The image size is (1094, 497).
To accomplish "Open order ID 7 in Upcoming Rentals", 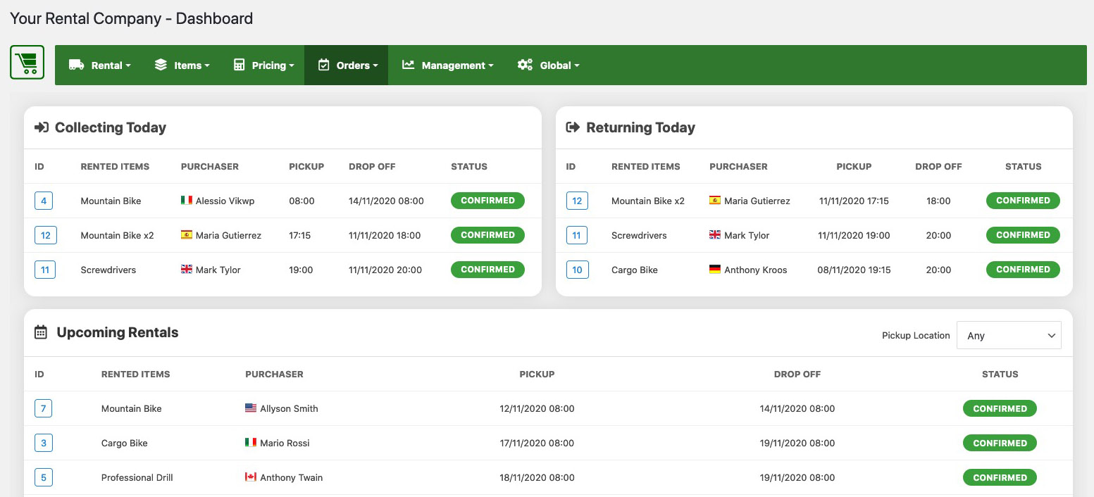I will click(x=43, y=408).
